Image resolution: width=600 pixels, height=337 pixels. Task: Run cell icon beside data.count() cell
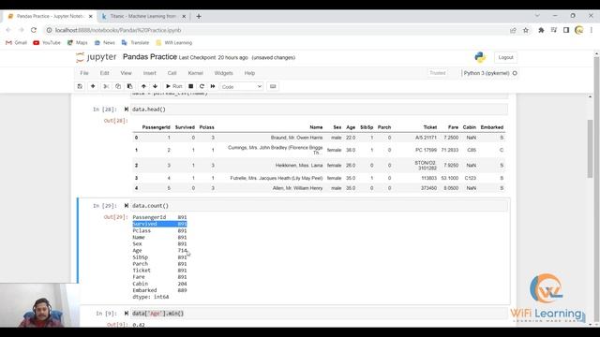pyautogui.click(x=127, y=206)
